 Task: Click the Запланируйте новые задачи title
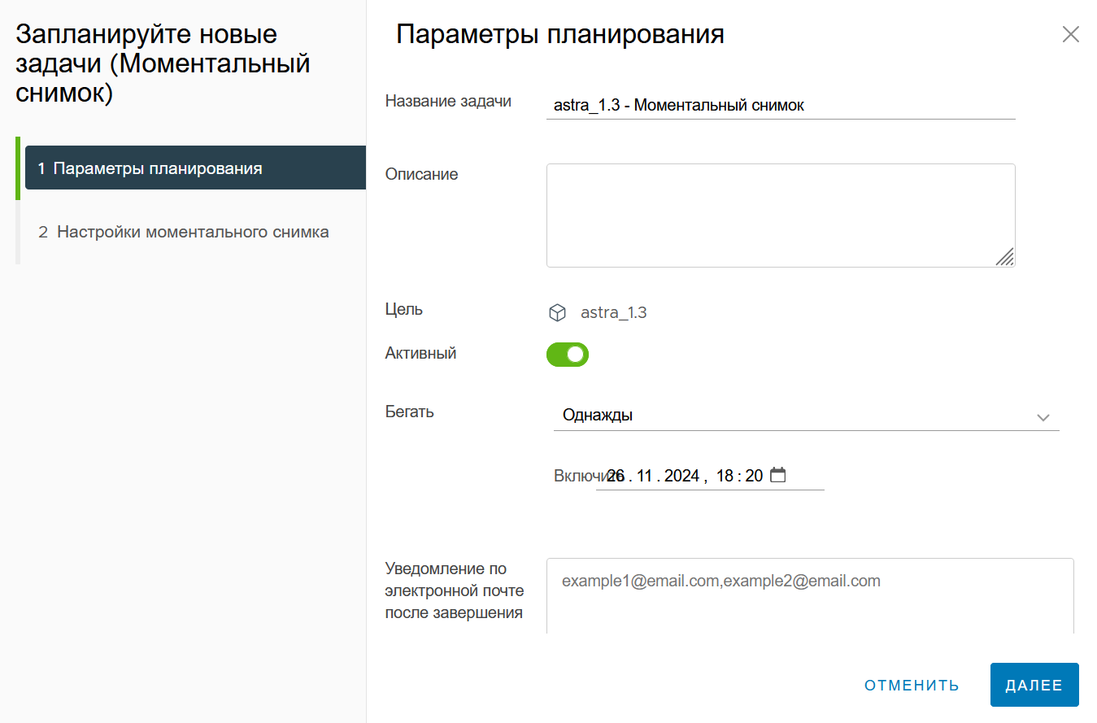click(x=163, y=63)
